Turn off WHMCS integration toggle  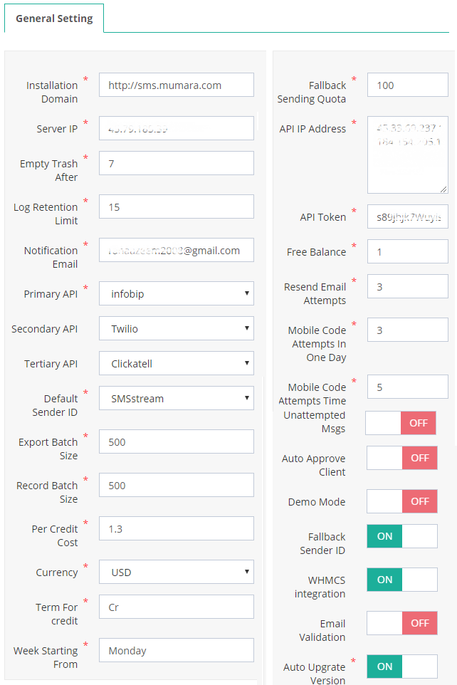pos(401,580)
